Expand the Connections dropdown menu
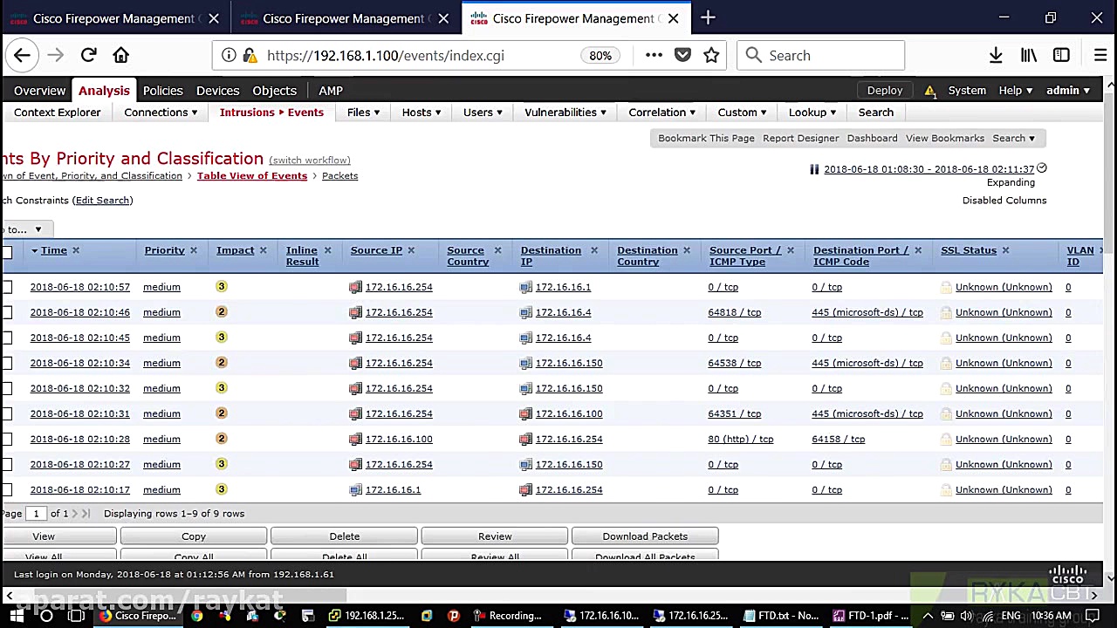The width and height of the screenshot is (1117, 628). click(161, 112)
